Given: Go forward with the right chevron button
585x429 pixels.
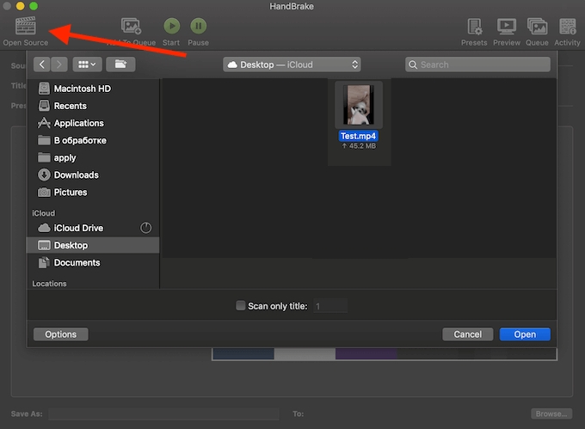Looking at the screenshot, I should click(x=59, y=64).
